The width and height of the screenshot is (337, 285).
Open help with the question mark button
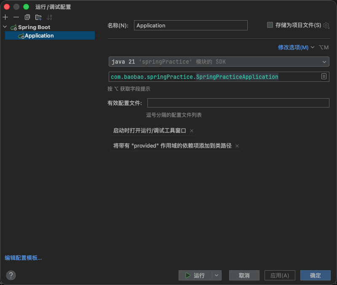pos(11,275)
